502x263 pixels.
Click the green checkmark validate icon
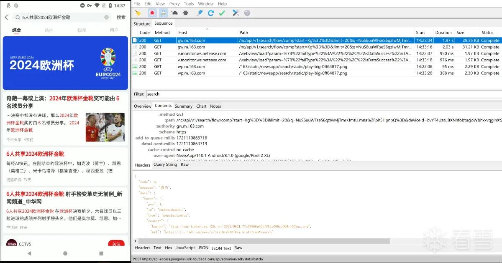[222, 13]
